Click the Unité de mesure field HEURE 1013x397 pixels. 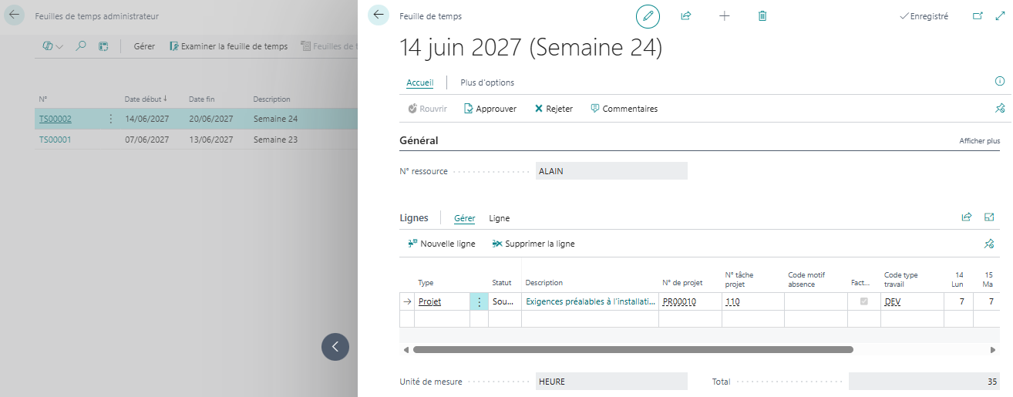pyautogui.click(x=611, y=382)
